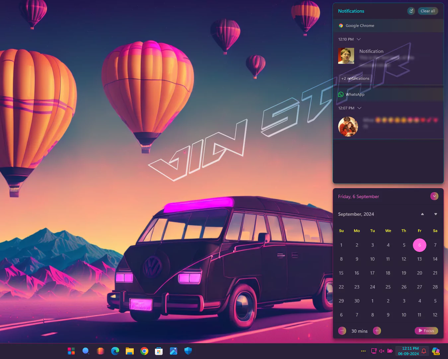Screen dimensions: 448x359
Task: Show hidden tray icons via three dots
Action: (363, 351)
